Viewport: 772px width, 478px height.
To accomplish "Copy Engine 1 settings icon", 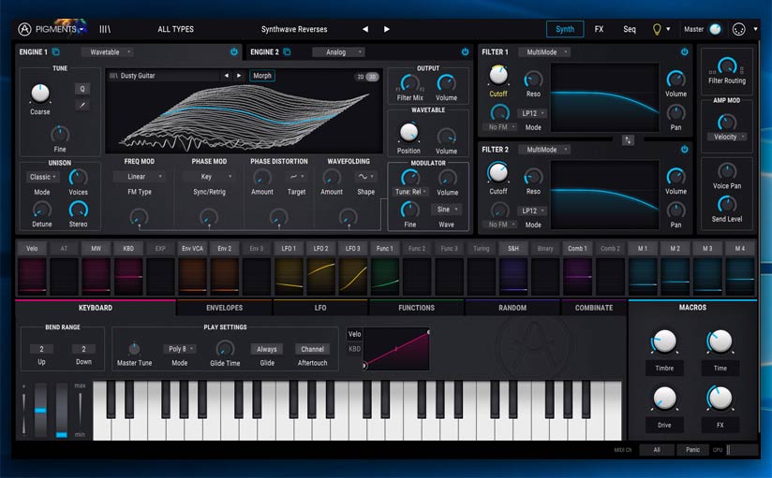I will pyautogui.click(x=55, y=51).
